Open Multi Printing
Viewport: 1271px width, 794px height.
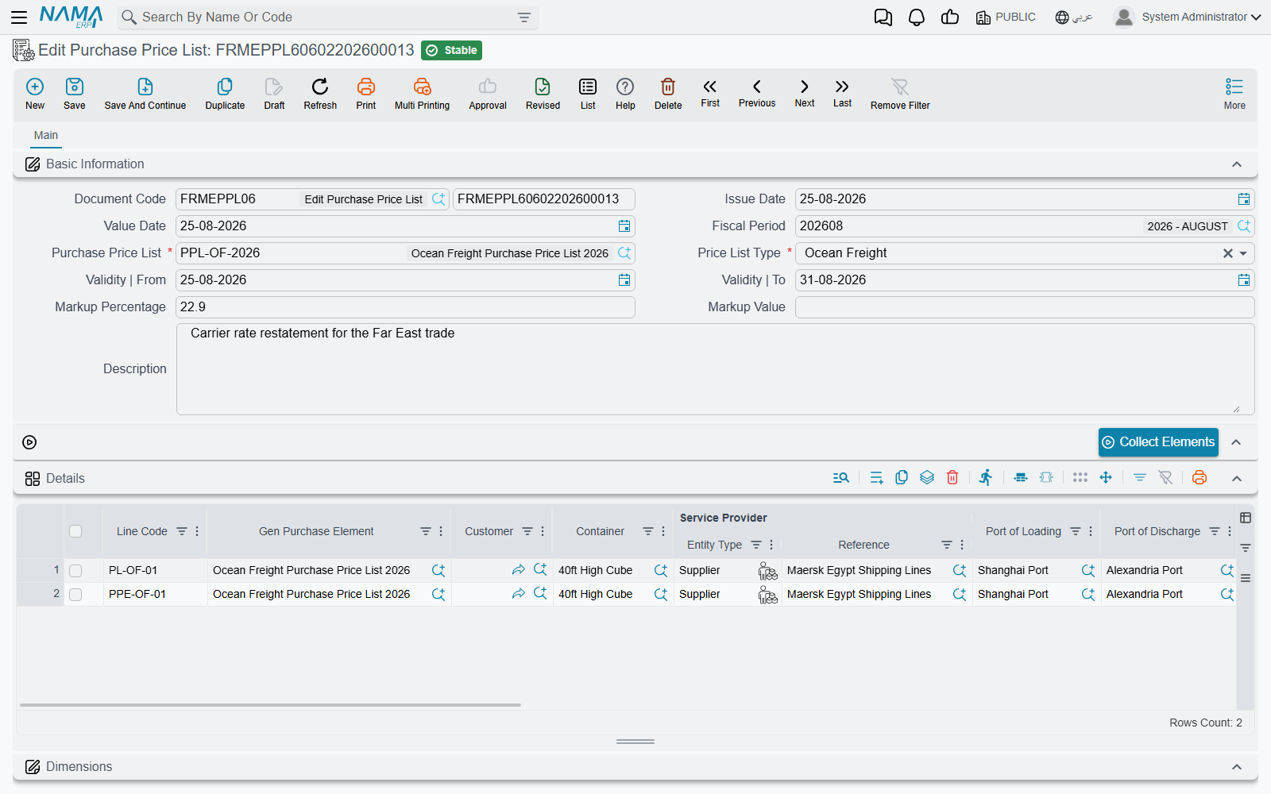(x=422, y=94)
